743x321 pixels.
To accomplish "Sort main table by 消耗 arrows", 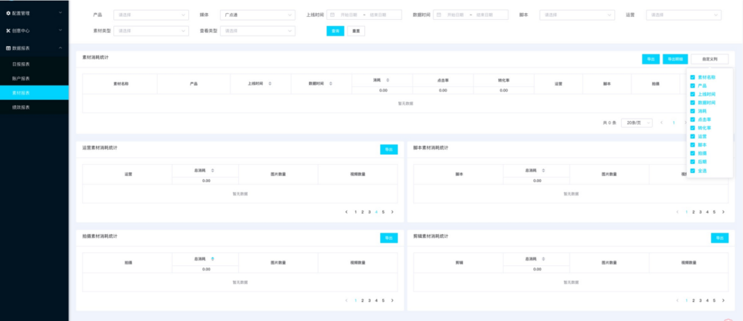I will pyautogui.click(x=388, y=80).
